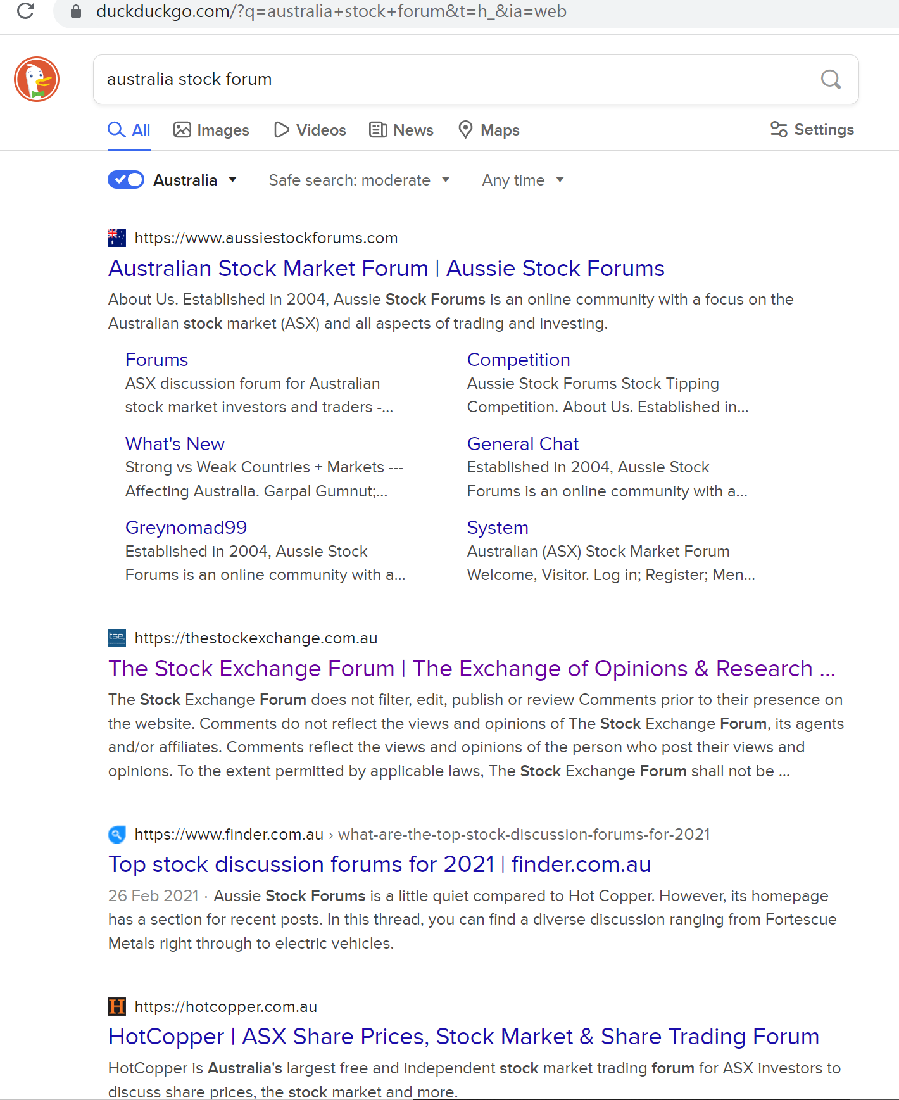The height and width of the screenshot is (1100, 899).
Task: Click the browser address bar URL
Action: click(331, 11)
